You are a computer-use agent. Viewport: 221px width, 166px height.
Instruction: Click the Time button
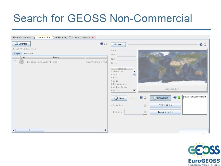(x=119, y=98)
